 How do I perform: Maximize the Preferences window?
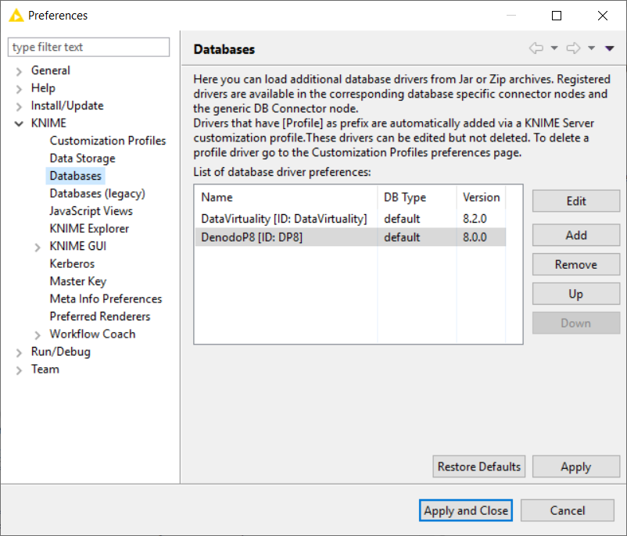(557, 16)
